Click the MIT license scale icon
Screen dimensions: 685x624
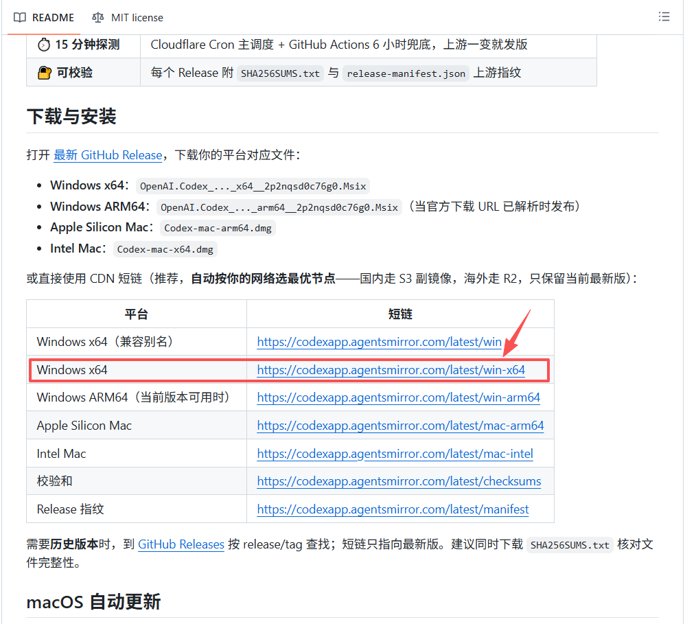(98, 17)
